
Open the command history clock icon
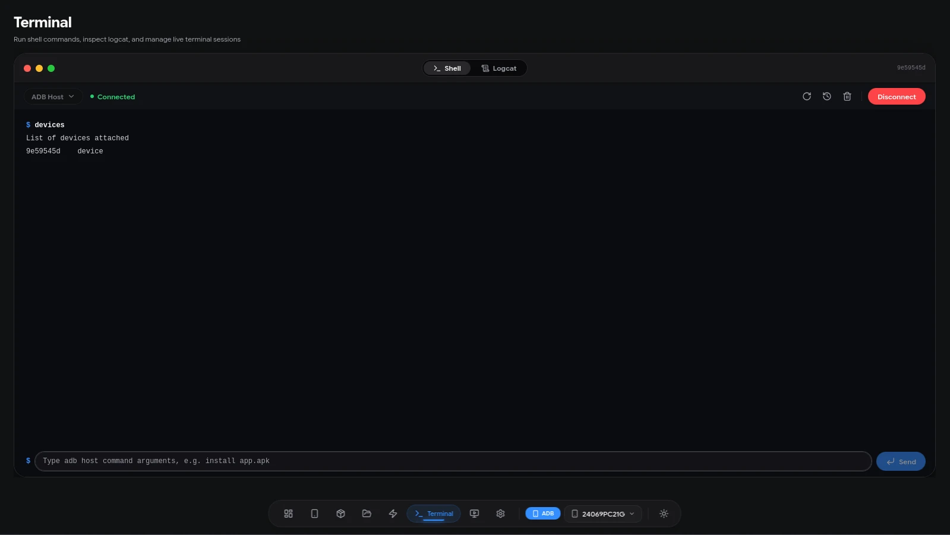click(827, 96)
